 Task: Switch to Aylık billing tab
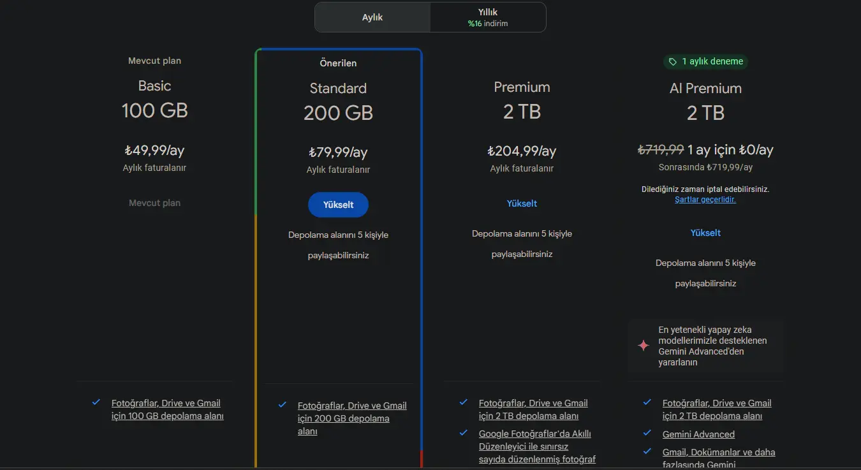tap(372, 17)
